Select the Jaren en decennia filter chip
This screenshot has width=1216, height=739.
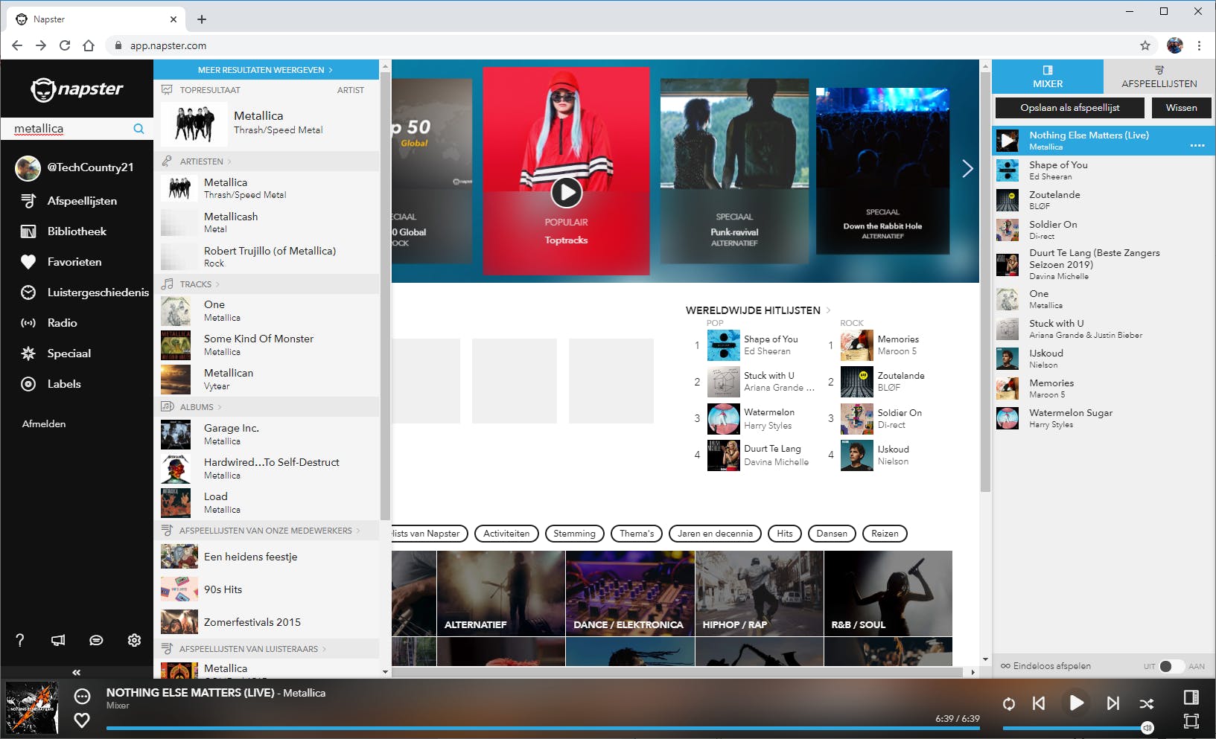click(x=715, y=534)
